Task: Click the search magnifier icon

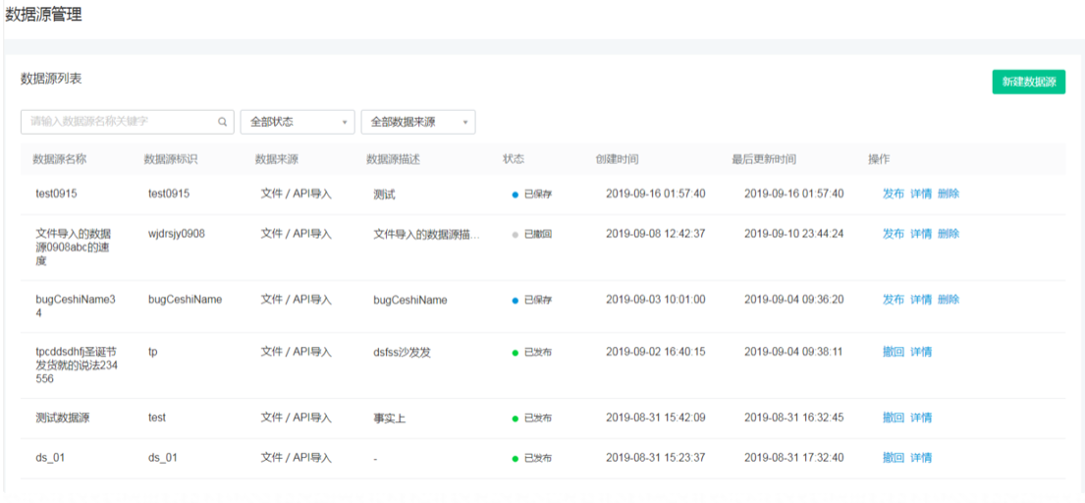Action: click(x=223, y=122)
